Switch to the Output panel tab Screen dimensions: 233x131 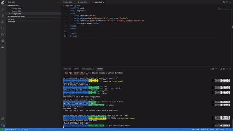pos(76,69)
